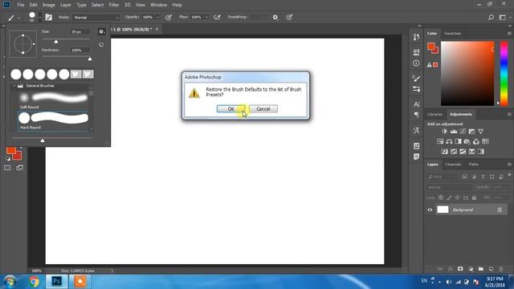Open the History panel icon
The image size is (514, 289).
tap(416, 37)
